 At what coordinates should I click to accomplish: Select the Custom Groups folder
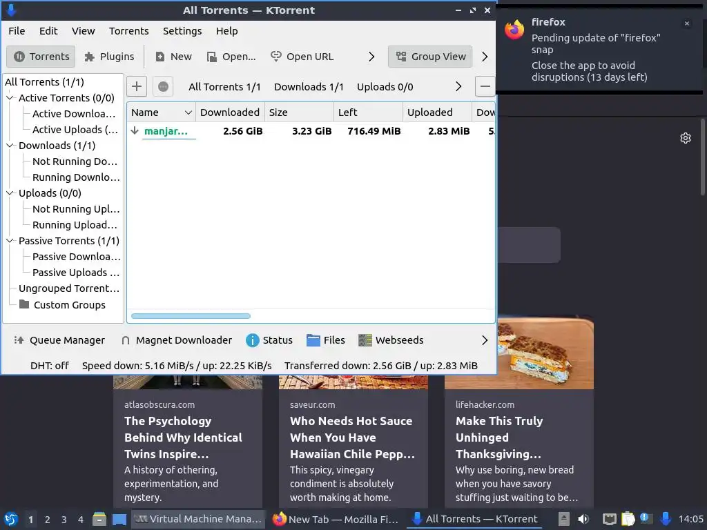62,305
